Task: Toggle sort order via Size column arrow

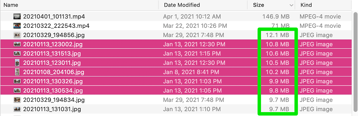Action: point(291,5)
